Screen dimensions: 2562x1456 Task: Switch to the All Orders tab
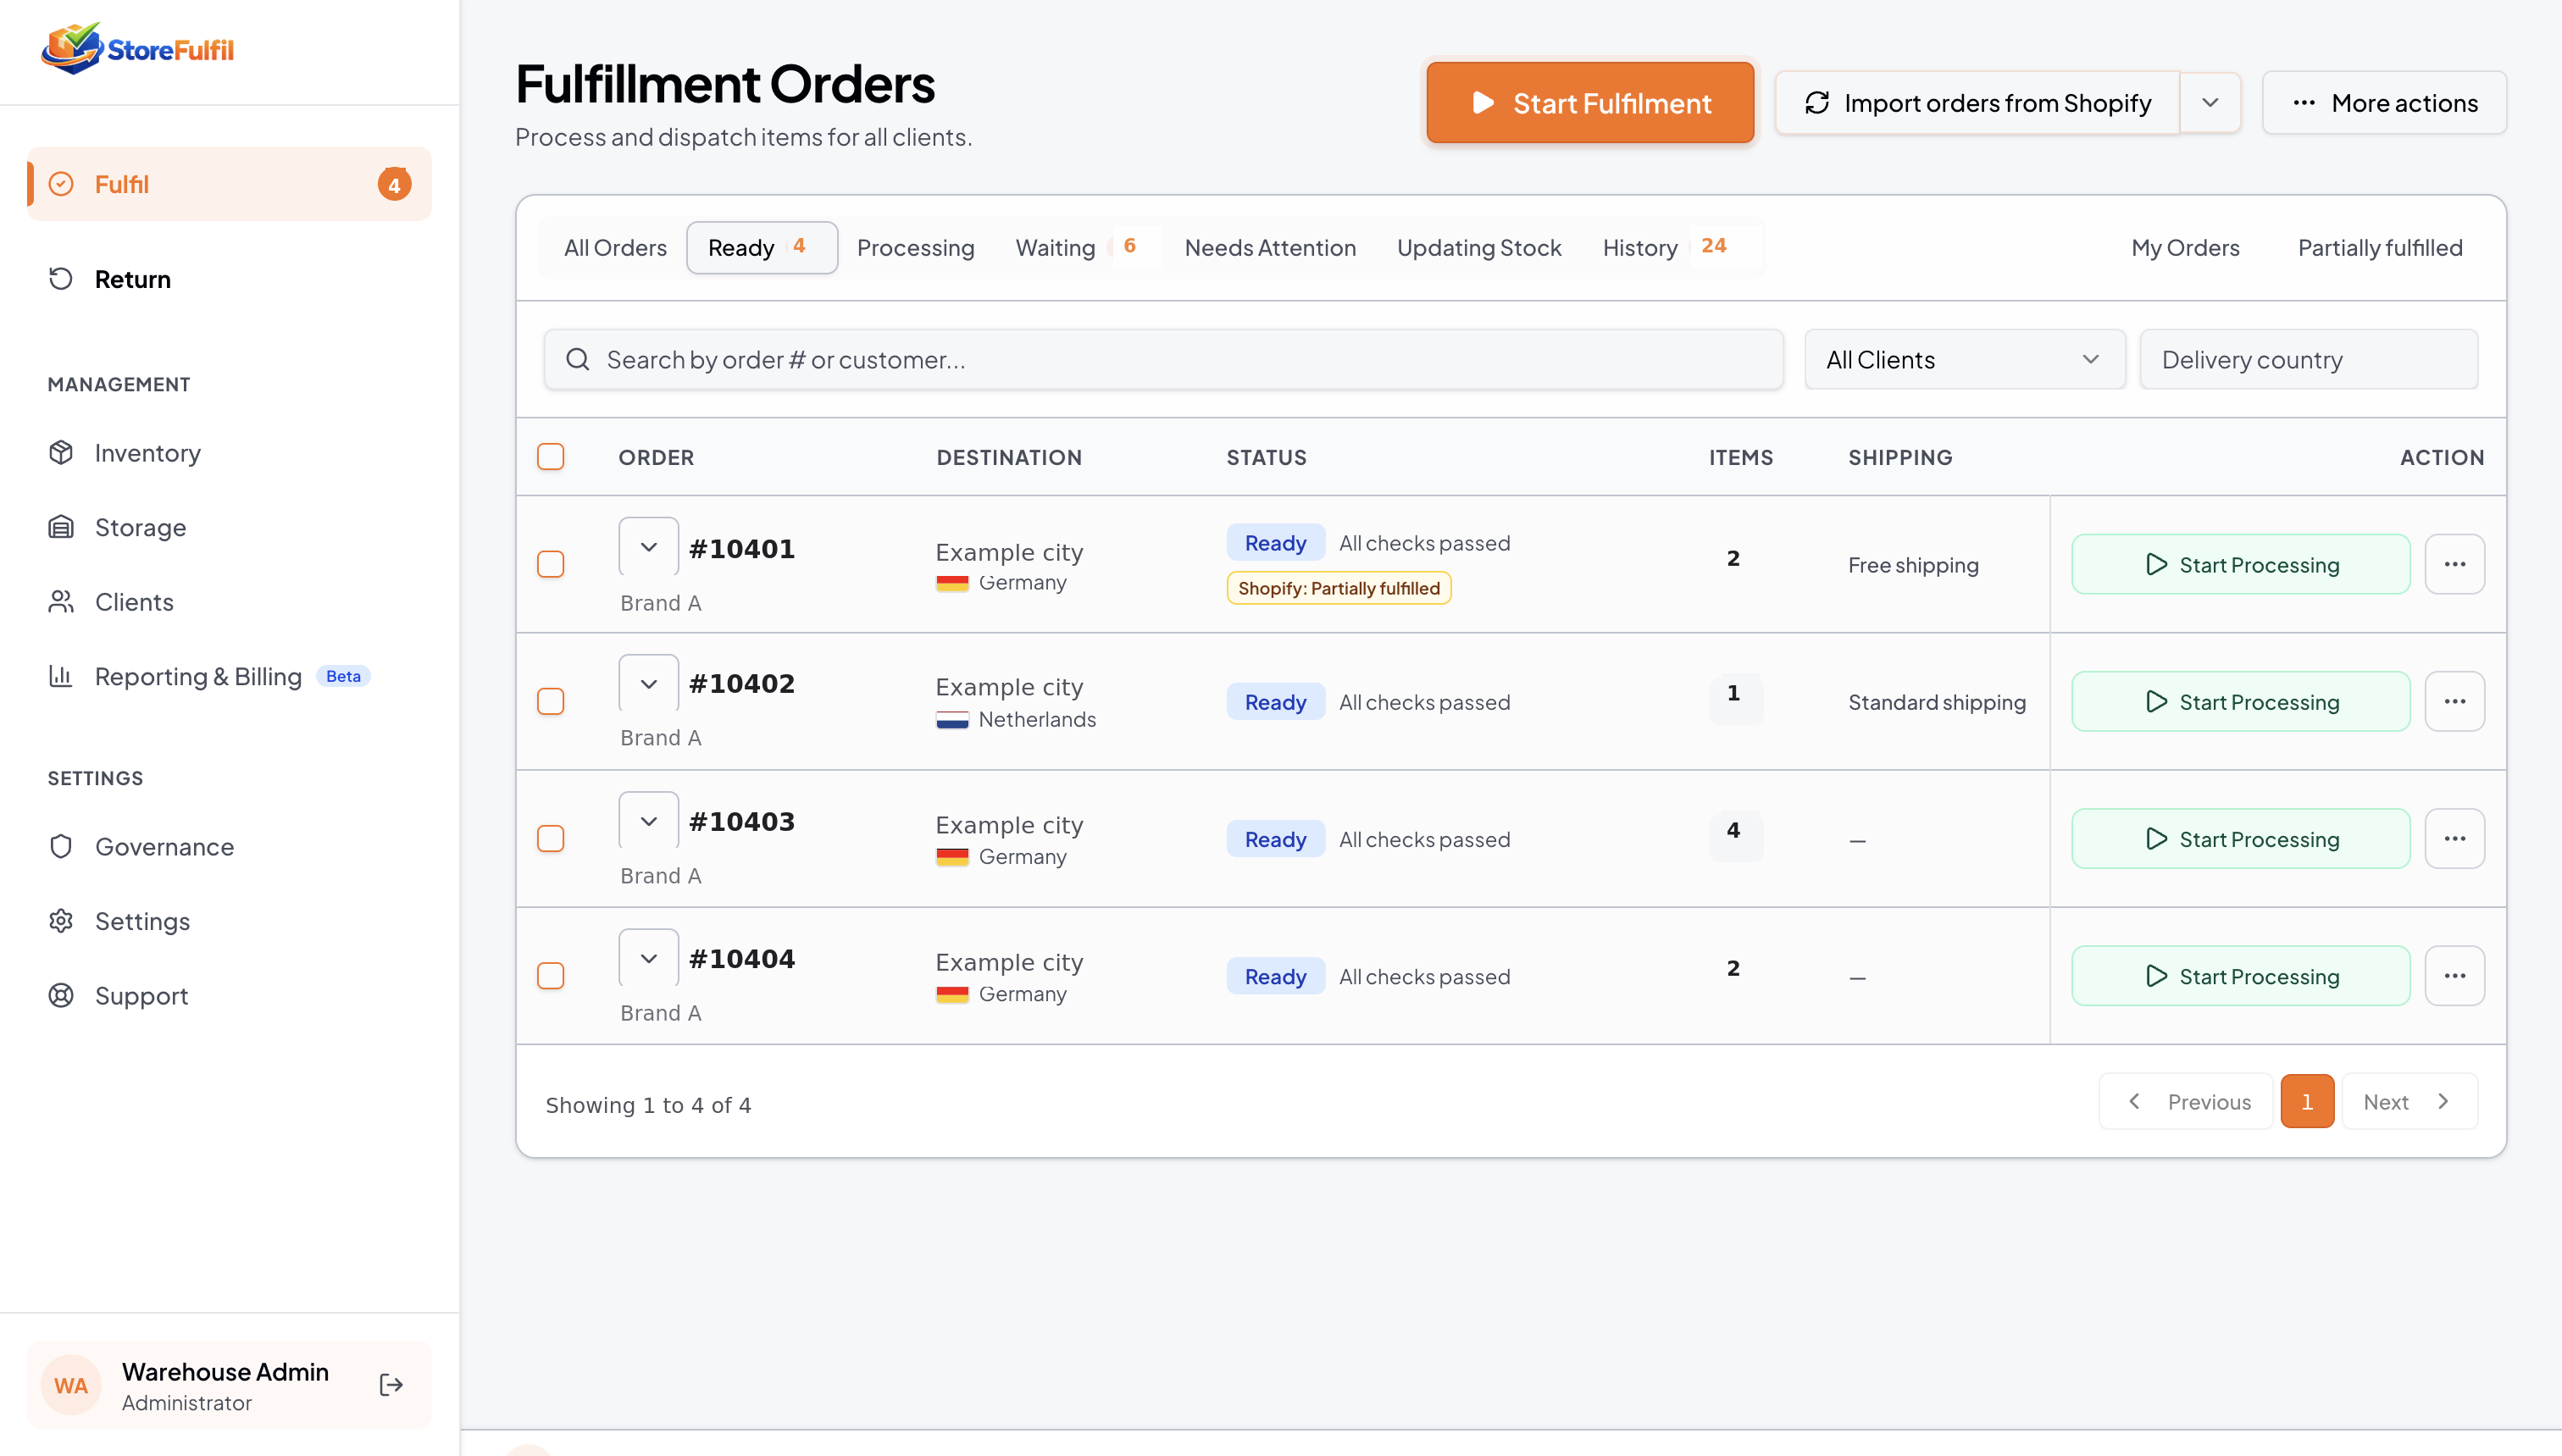615,247
